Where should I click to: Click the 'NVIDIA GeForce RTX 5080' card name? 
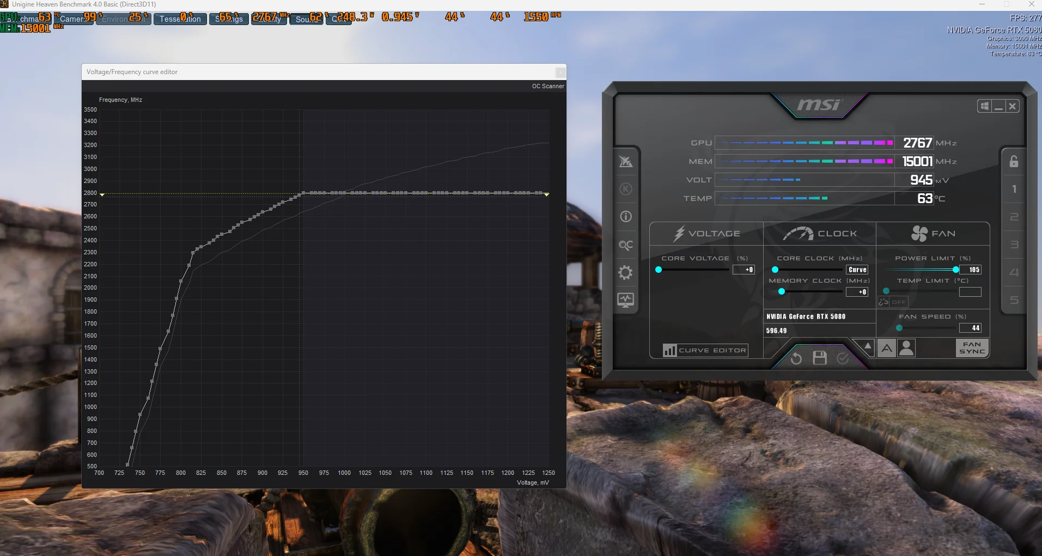click(806, 316)
